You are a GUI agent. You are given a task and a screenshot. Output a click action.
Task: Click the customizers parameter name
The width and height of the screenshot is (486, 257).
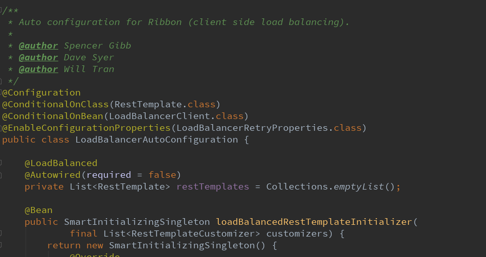pos(297,233)
